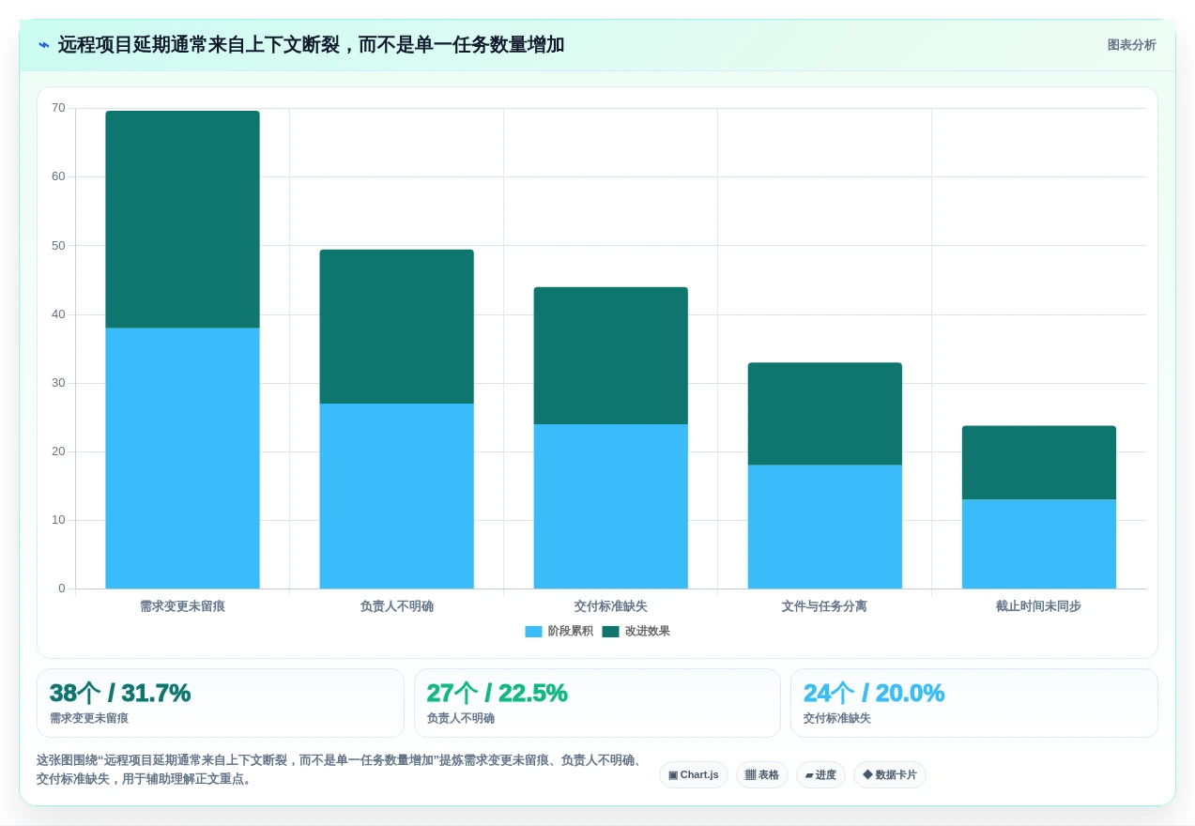Click the 阶段累积 legend label
Image resolution: width=1195 pixels, height=826 pixels.
(571, 632)
